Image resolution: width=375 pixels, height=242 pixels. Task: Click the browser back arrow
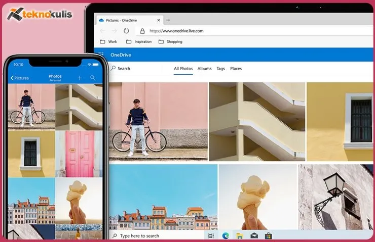102,31
